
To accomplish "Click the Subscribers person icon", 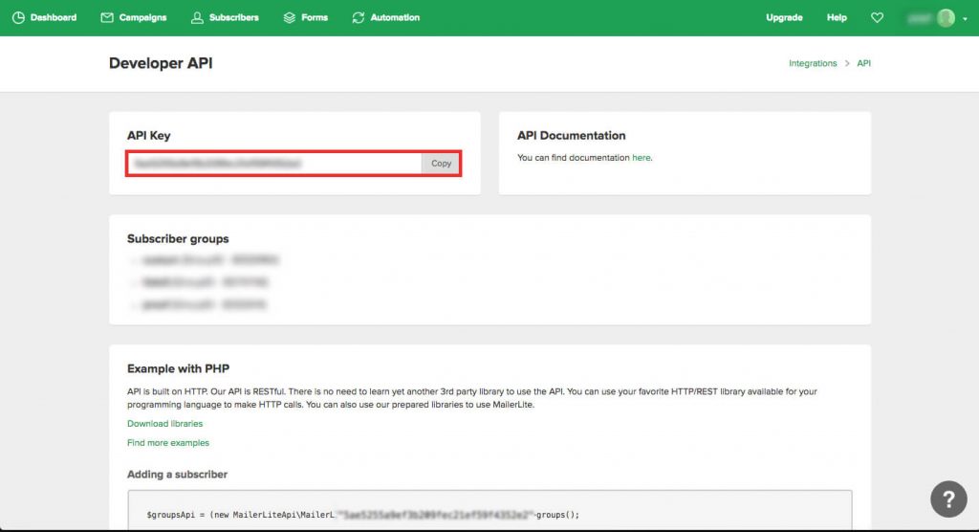I will click(x=197, y=17).
